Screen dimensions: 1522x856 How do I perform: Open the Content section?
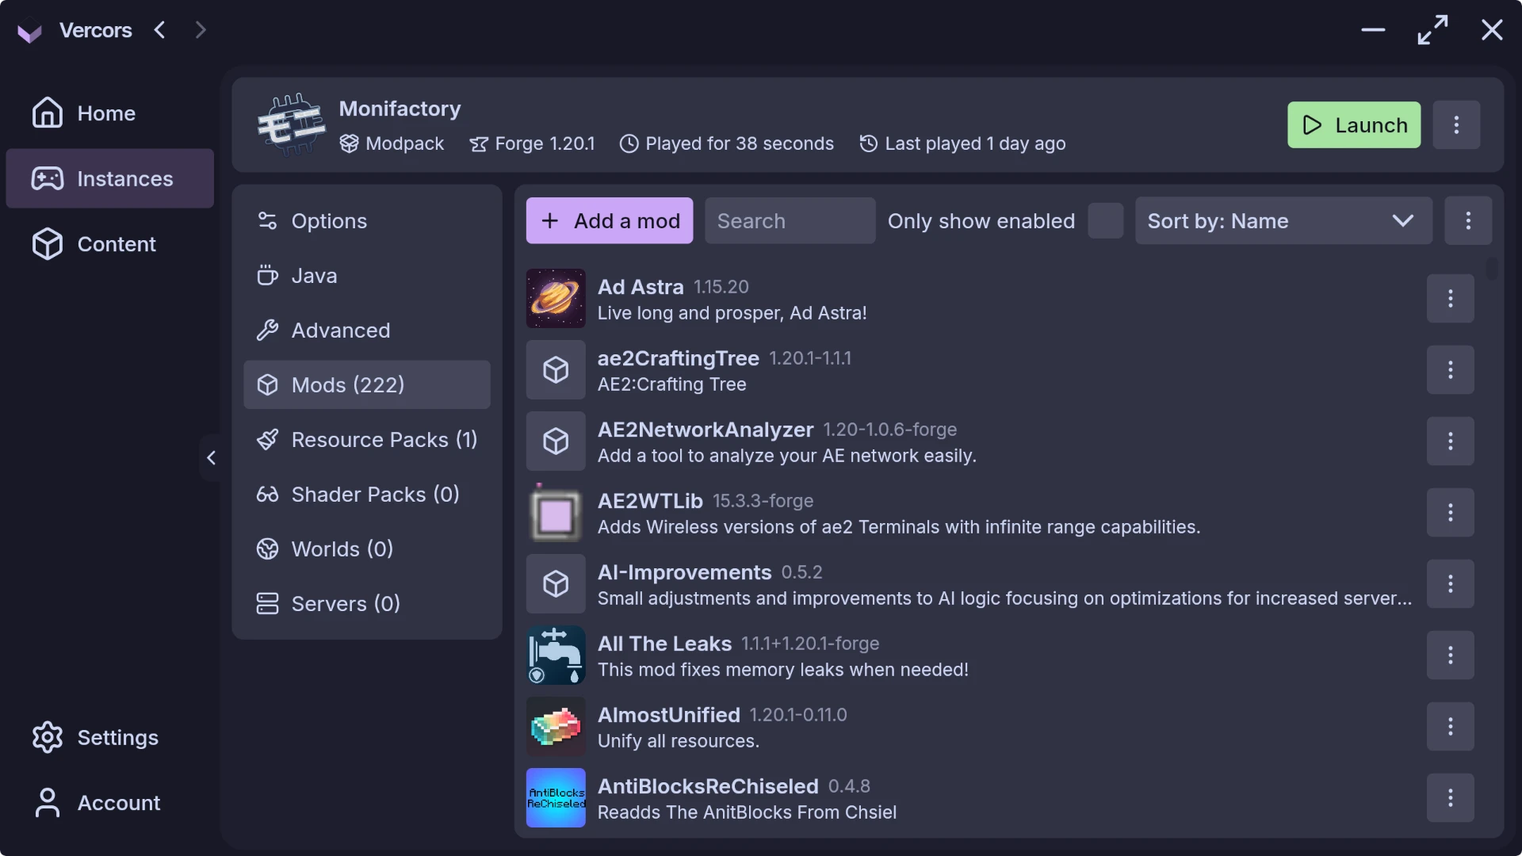(109, 244)
